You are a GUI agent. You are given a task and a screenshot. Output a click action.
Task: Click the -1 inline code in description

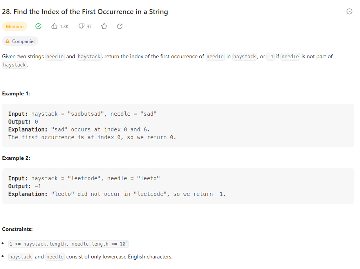270,57
